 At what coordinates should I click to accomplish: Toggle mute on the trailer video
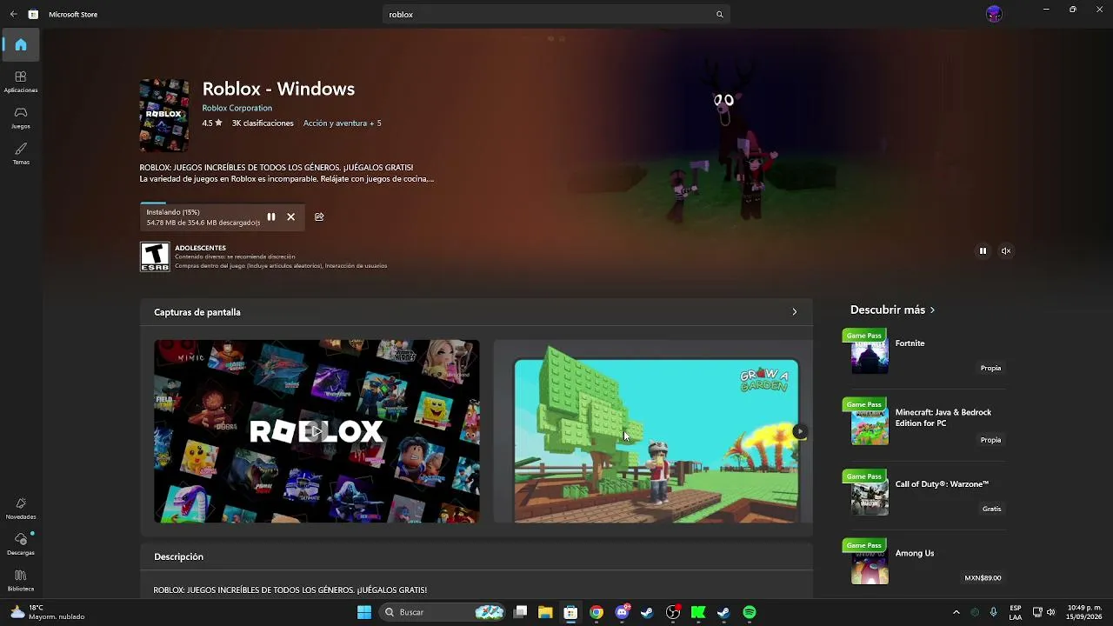coord(1006,250)
